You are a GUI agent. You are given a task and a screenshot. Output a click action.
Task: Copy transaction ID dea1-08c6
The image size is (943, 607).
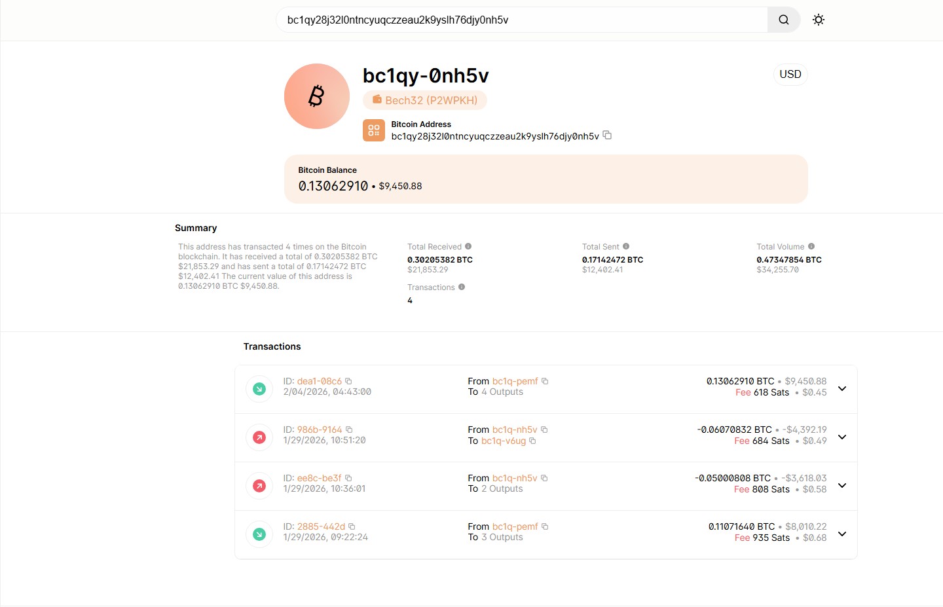point(348,381)
